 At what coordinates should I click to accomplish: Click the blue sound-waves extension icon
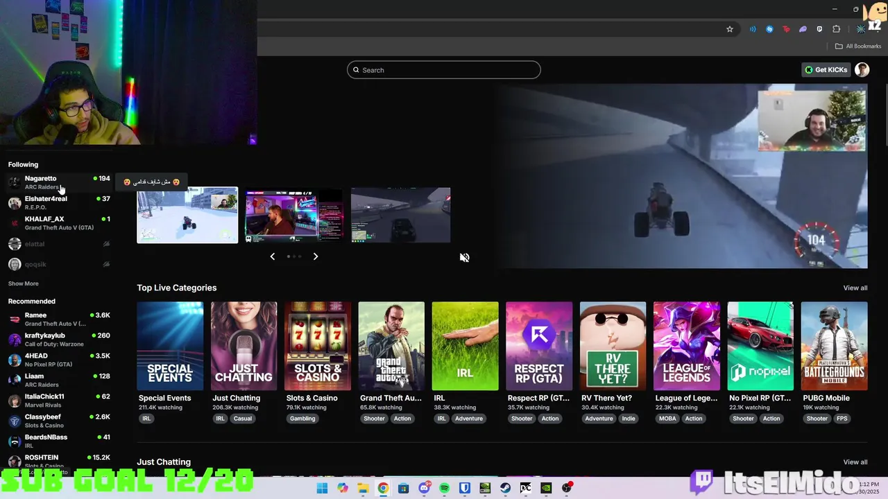(753, 29)
